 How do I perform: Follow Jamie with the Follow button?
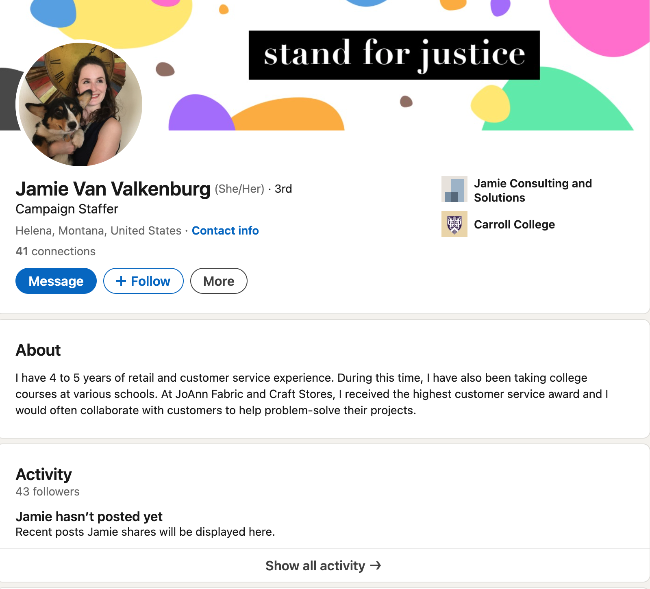tap(143, 281)
